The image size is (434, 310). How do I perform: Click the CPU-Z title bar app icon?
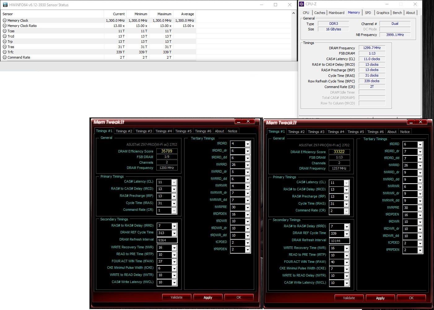pyautogui.click(x=302, y=4)
